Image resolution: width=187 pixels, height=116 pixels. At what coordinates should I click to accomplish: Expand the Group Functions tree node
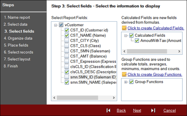pyautogui.click(x=125, y=82)
